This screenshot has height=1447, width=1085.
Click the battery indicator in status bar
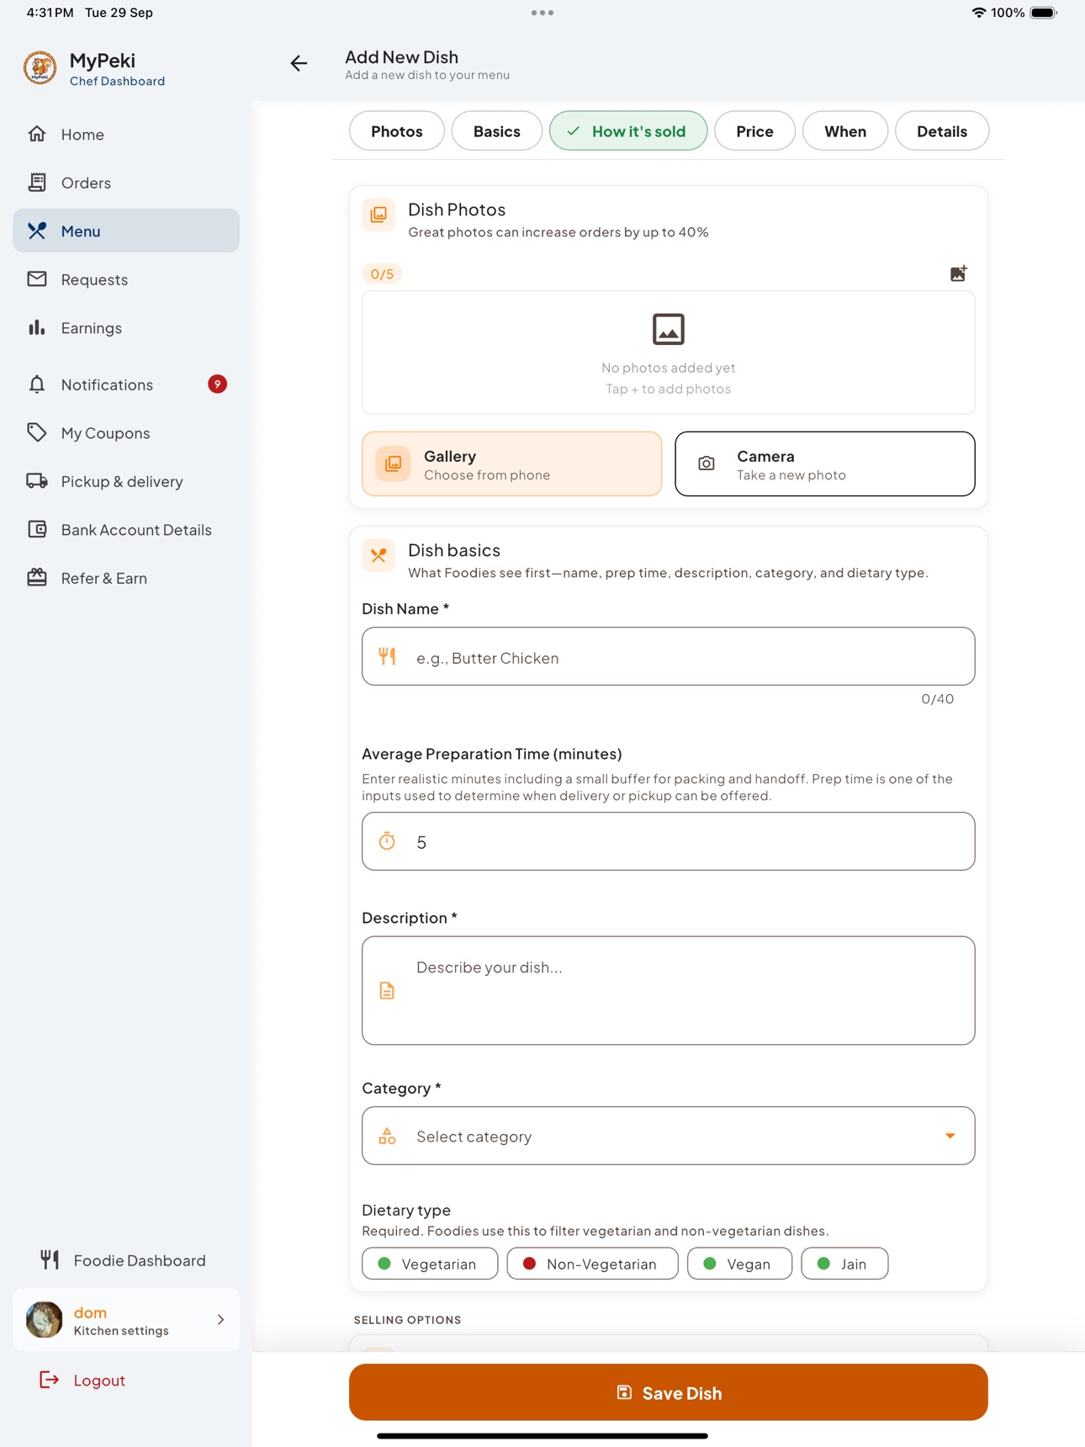pyautogui.click(x=1044, y=13)
